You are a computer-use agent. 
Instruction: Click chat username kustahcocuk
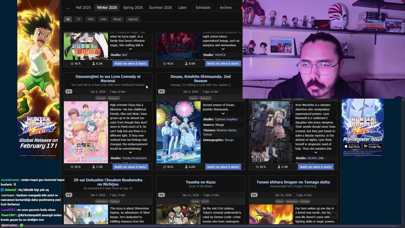click(10, 180)
